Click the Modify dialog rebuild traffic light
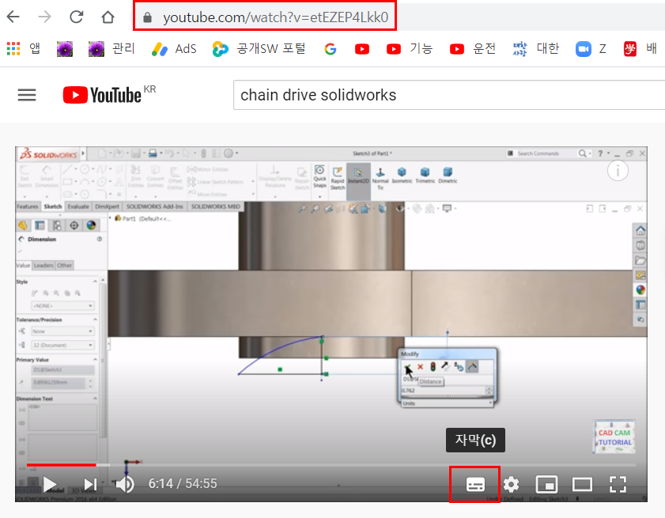The height and width of the screenshot is (518, 665). click(433, 366)
